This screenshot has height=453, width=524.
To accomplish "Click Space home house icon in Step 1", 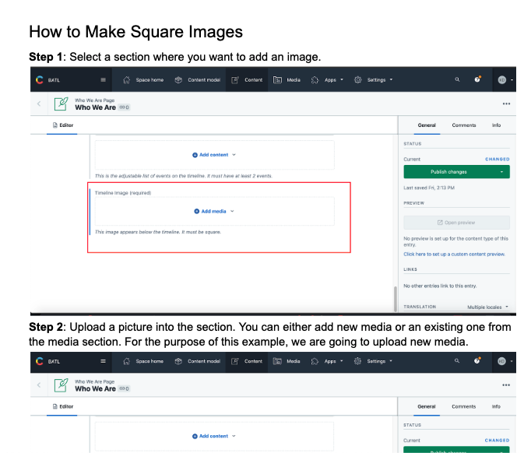I will click(x=126, y=80).
